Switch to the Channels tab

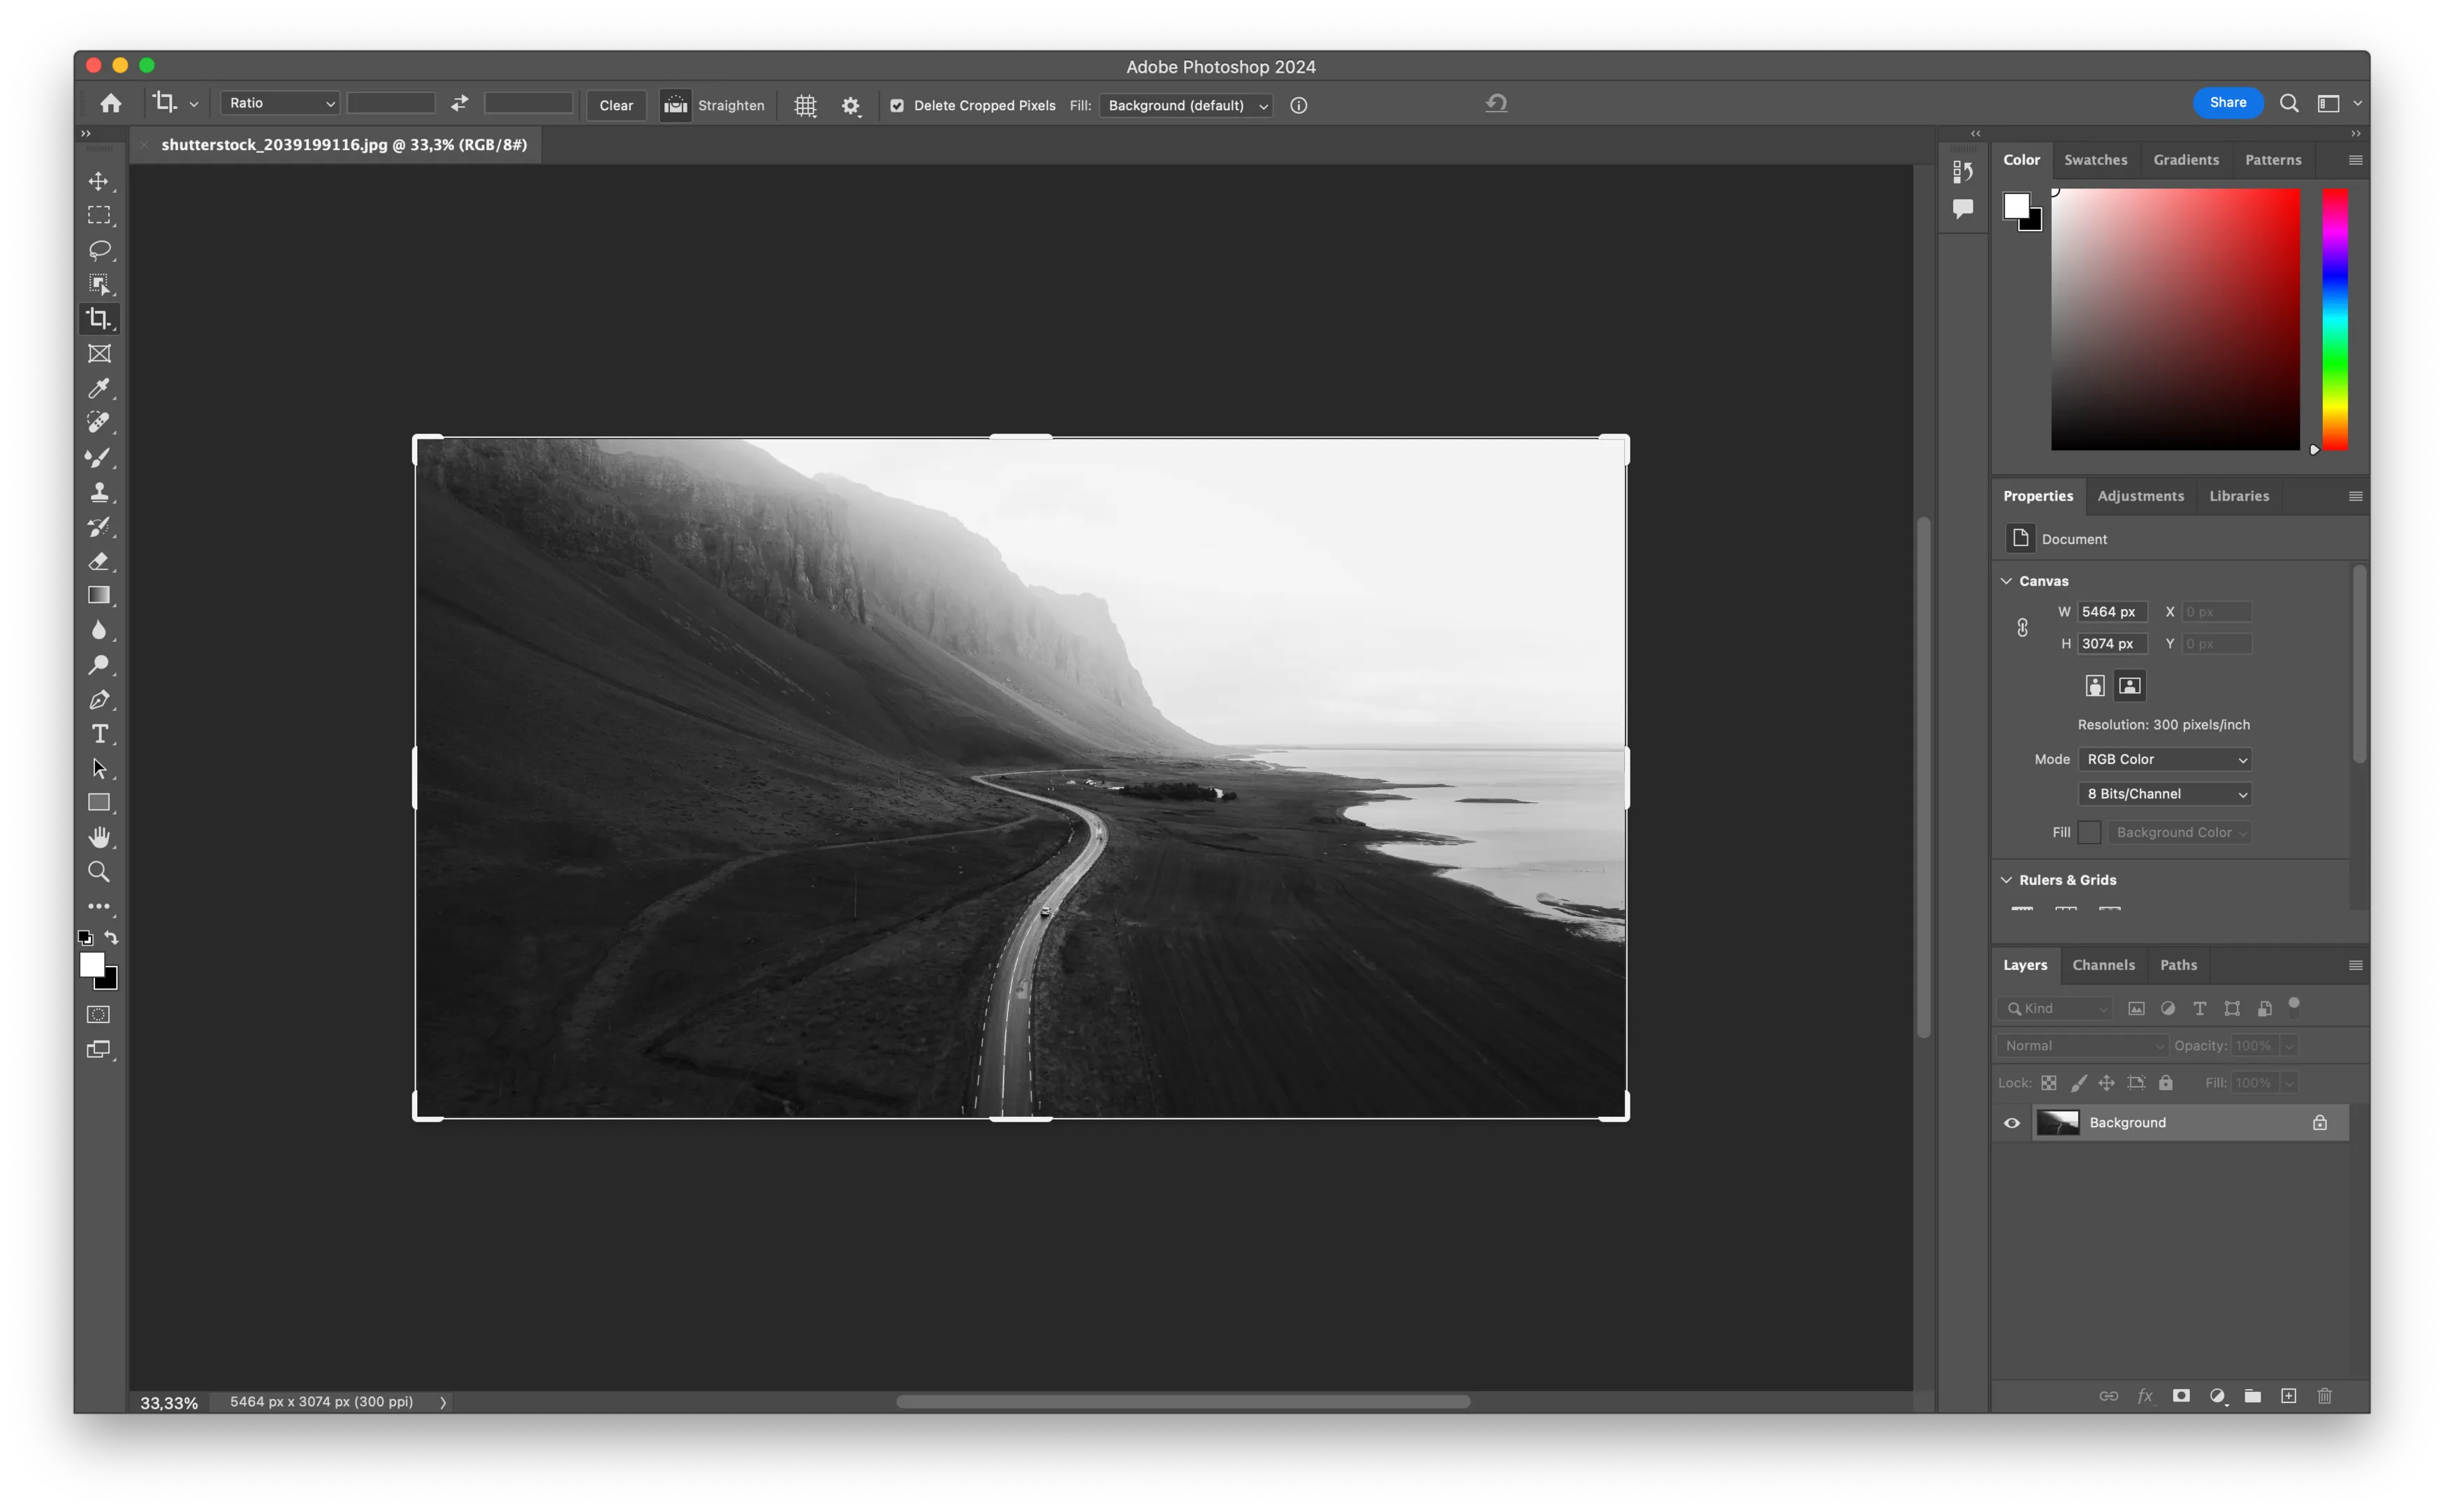(2103, 965)
